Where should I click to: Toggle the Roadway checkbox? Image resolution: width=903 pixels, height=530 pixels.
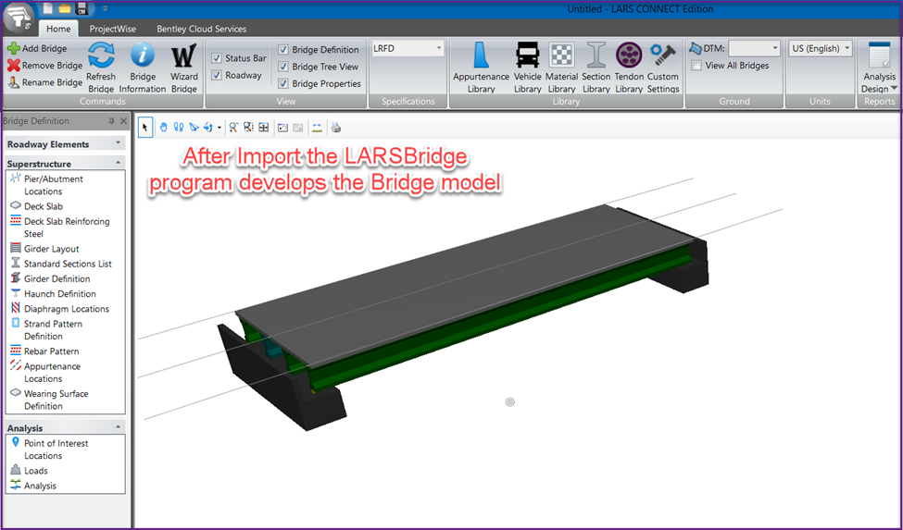coord(217,75)
